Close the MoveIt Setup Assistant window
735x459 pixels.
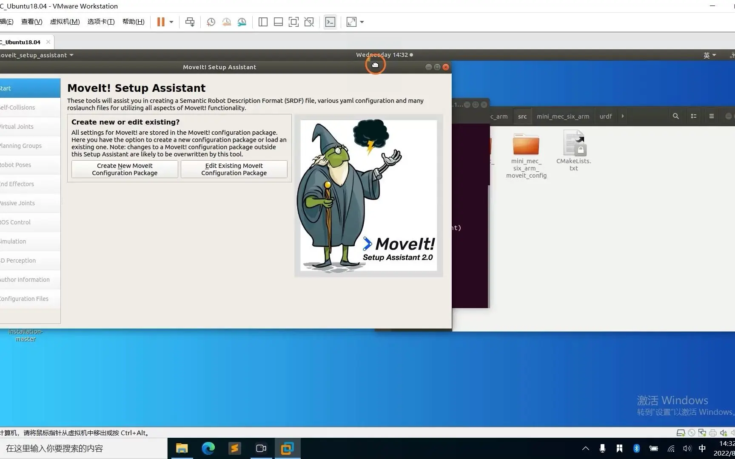[446, 67]
